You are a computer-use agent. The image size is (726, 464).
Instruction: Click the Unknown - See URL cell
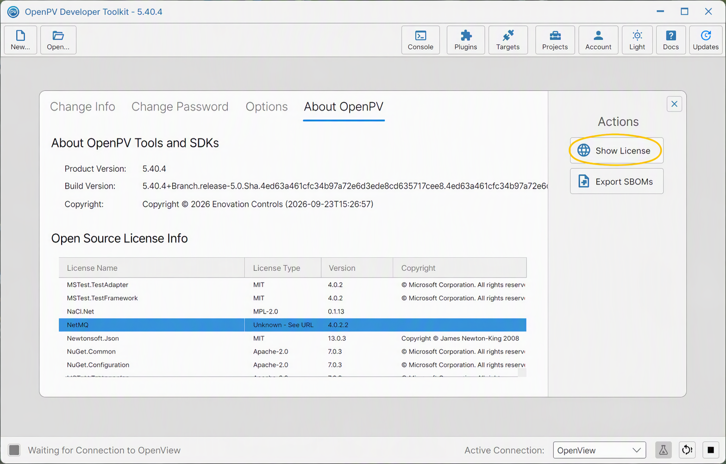click(x=283, y=325)
